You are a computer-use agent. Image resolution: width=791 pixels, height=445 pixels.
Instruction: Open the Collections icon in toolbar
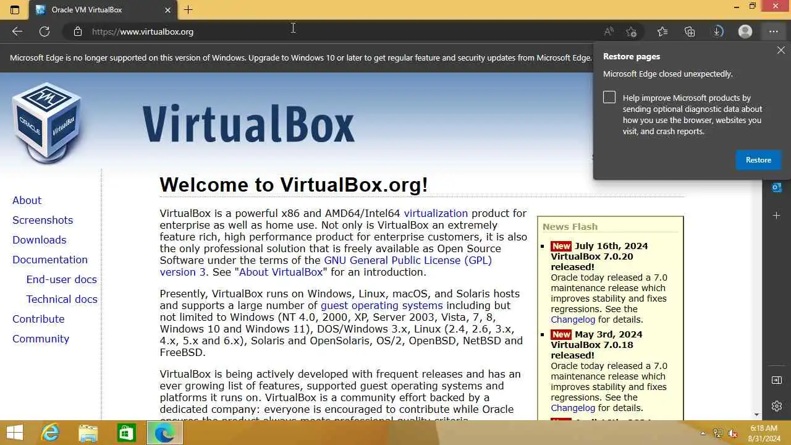click(690, 32)
